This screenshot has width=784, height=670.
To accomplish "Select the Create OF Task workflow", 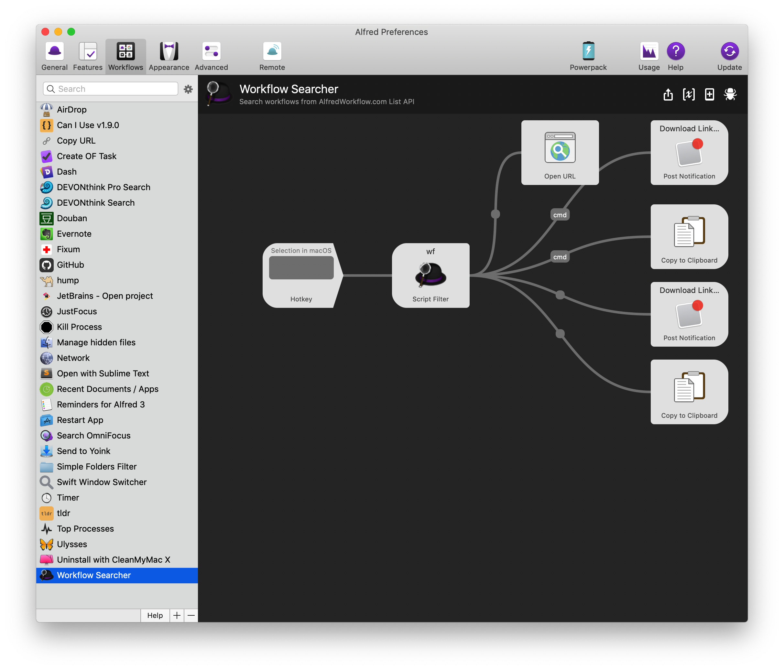I will coord(117,156).
